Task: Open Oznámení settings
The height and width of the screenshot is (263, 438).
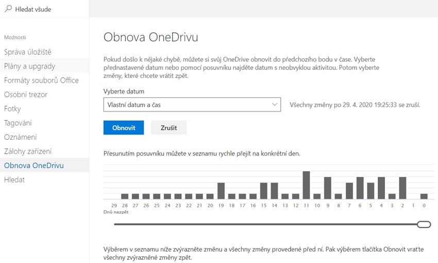Action: (x=20, y=137)
